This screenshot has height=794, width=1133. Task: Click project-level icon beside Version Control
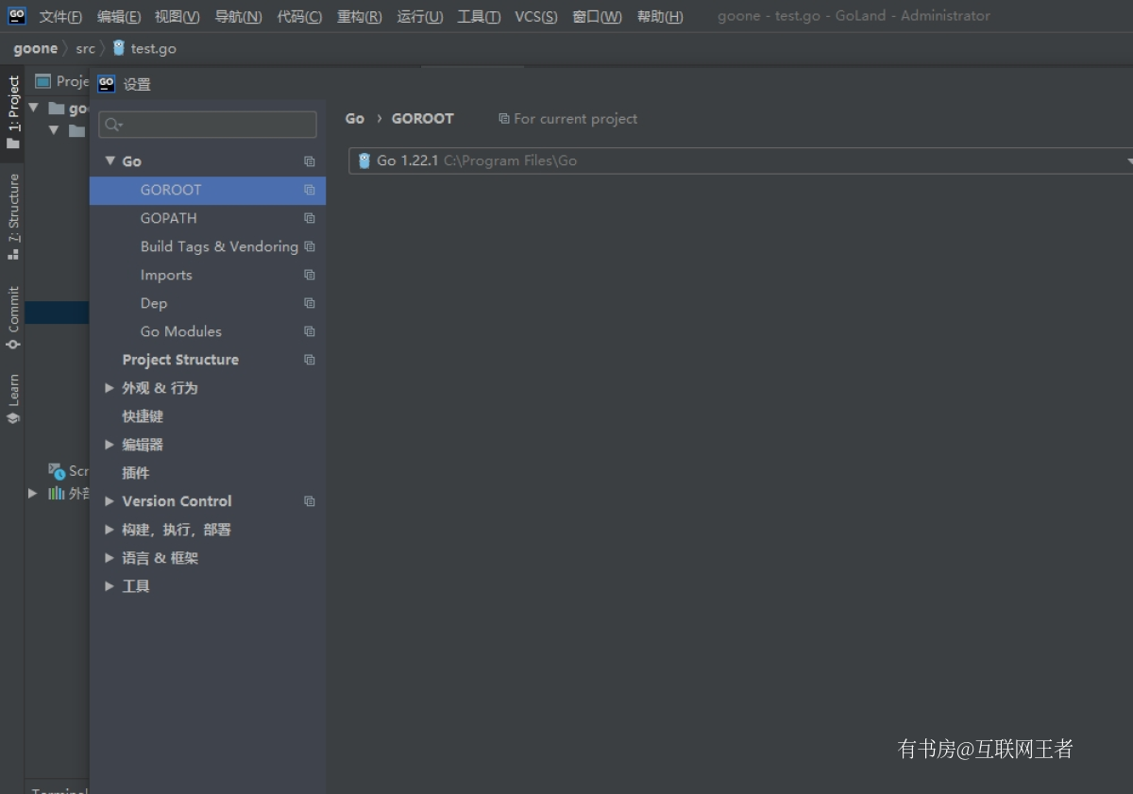(x=309, y=501)
